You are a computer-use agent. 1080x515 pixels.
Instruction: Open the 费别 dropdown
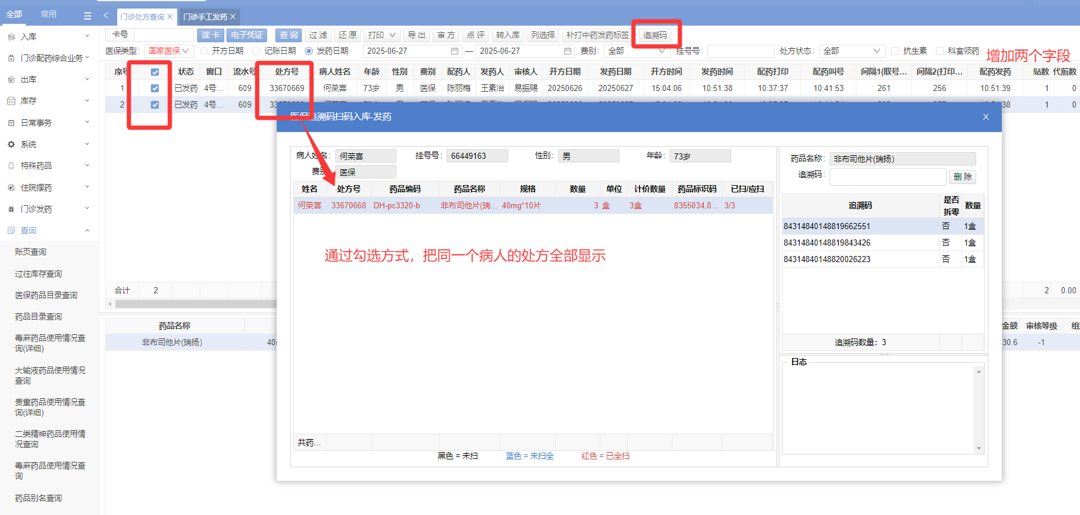click(x=636, y=51)
